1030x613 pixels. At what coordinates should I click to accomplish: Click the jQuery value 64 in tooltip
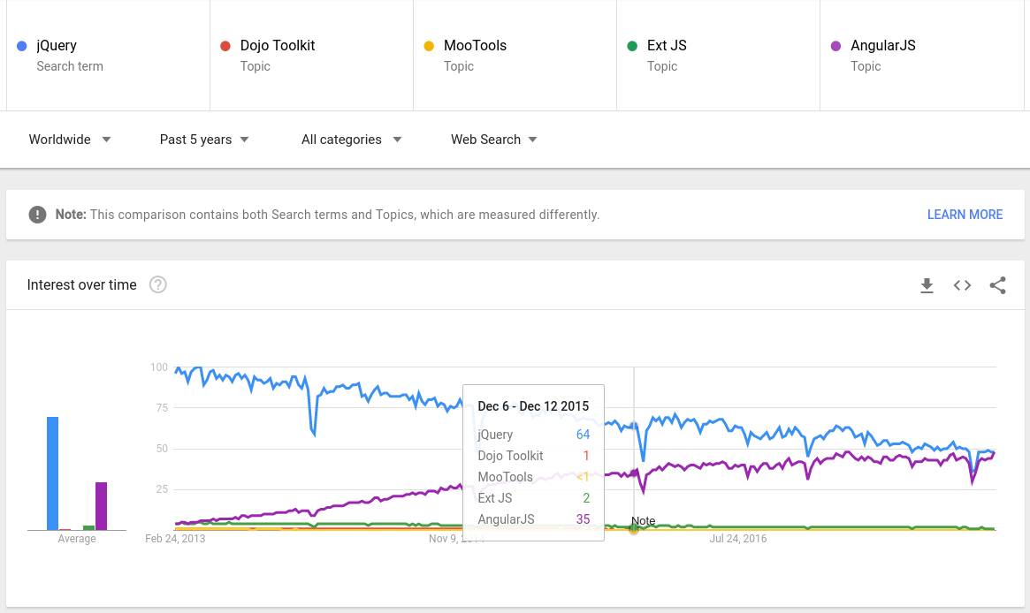click(x=583, y=435)
